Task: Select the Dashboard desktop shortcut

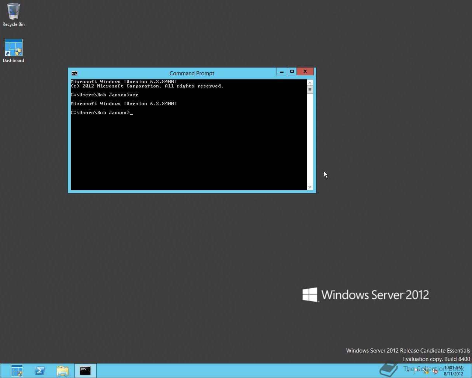Action: (14, 51)
